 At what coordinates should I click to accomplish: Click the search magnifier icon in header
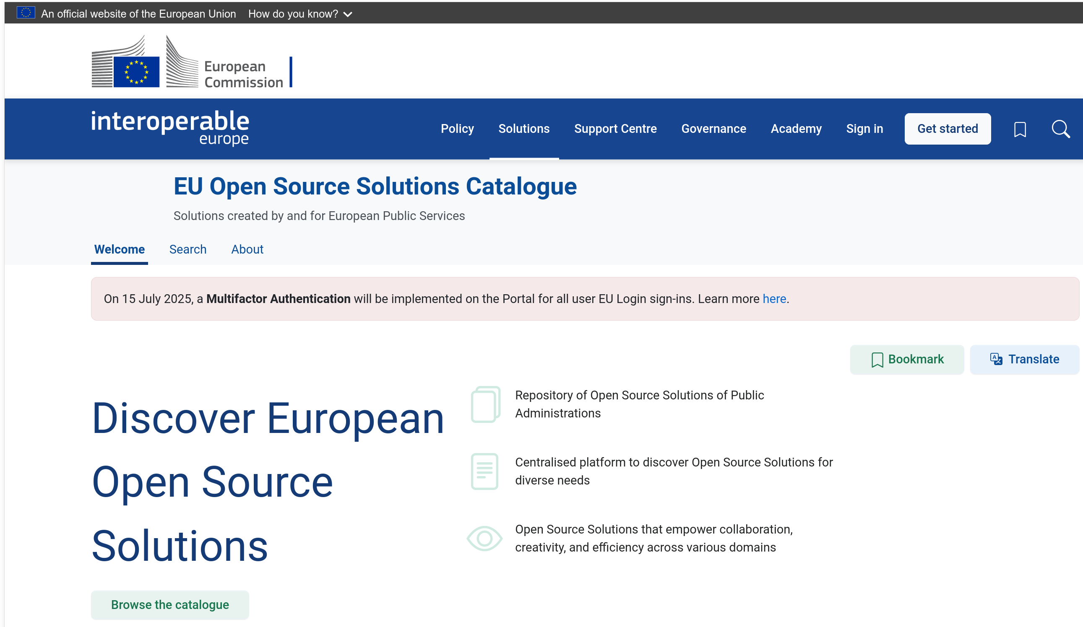[x=1060, y=129]
